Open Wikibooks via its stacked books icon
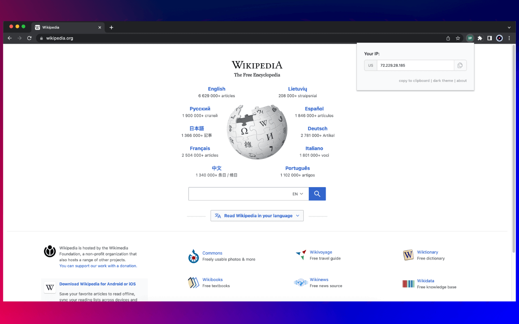This screenshot has width=519, height=324. point(193,282)
